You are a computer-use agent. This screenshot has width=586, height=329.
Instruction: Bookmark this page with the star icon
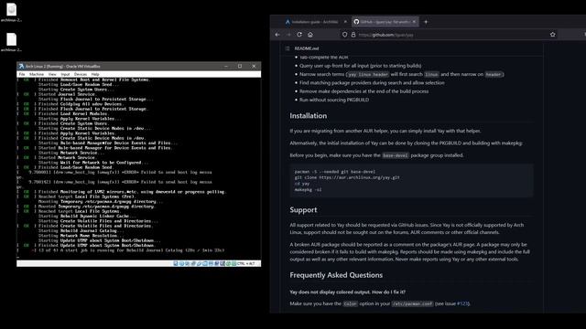click(553, 35)
